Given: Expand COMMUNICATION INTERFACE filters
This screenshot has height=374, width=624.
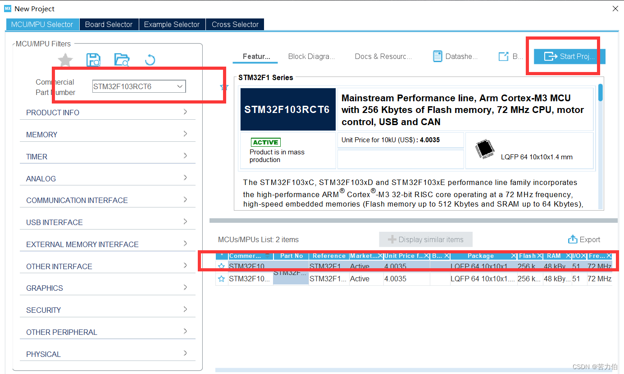Looking at the screenshot, I should (x=108, y=200).
